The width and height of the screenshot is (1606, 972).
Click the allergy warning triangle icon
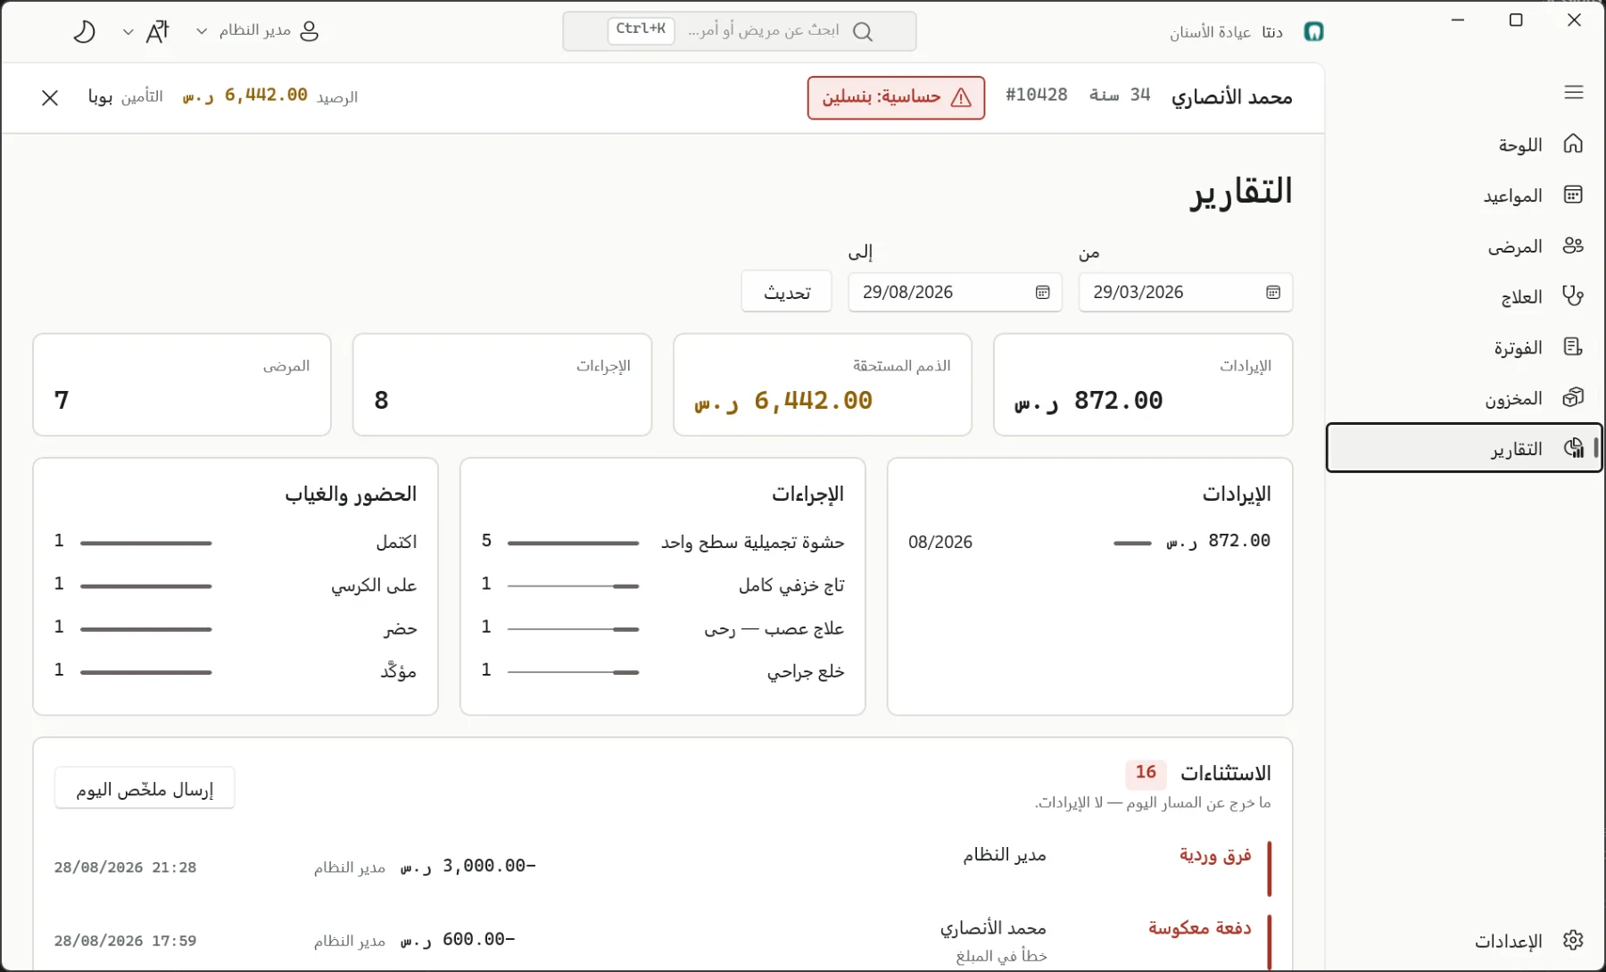[x=961, y=97]
